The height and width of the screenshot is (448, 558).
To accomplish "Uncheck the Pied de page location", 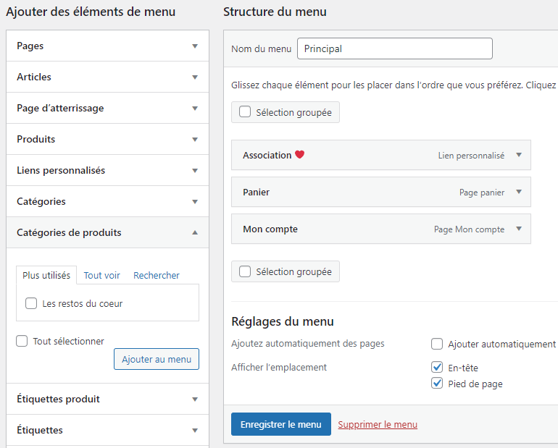I will click(x=437, y=384).
